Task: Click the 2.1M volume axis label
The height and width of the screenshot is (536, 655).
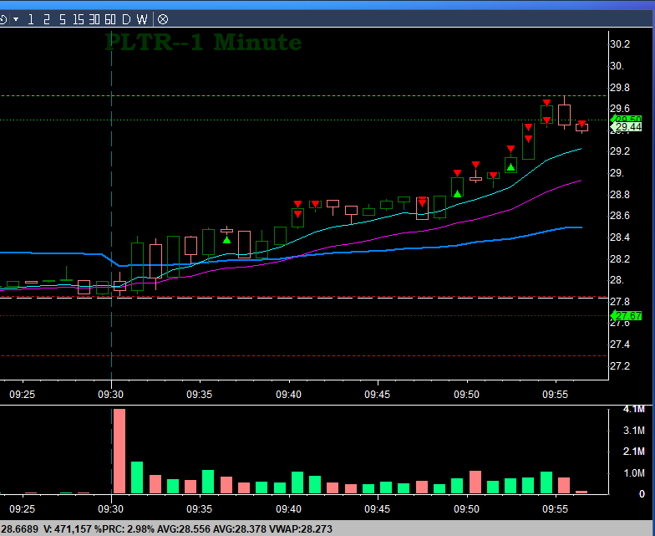Action: point(633,452)
